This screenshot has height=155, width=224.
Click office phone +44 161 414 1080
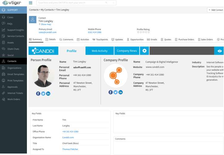coord(70,131)
